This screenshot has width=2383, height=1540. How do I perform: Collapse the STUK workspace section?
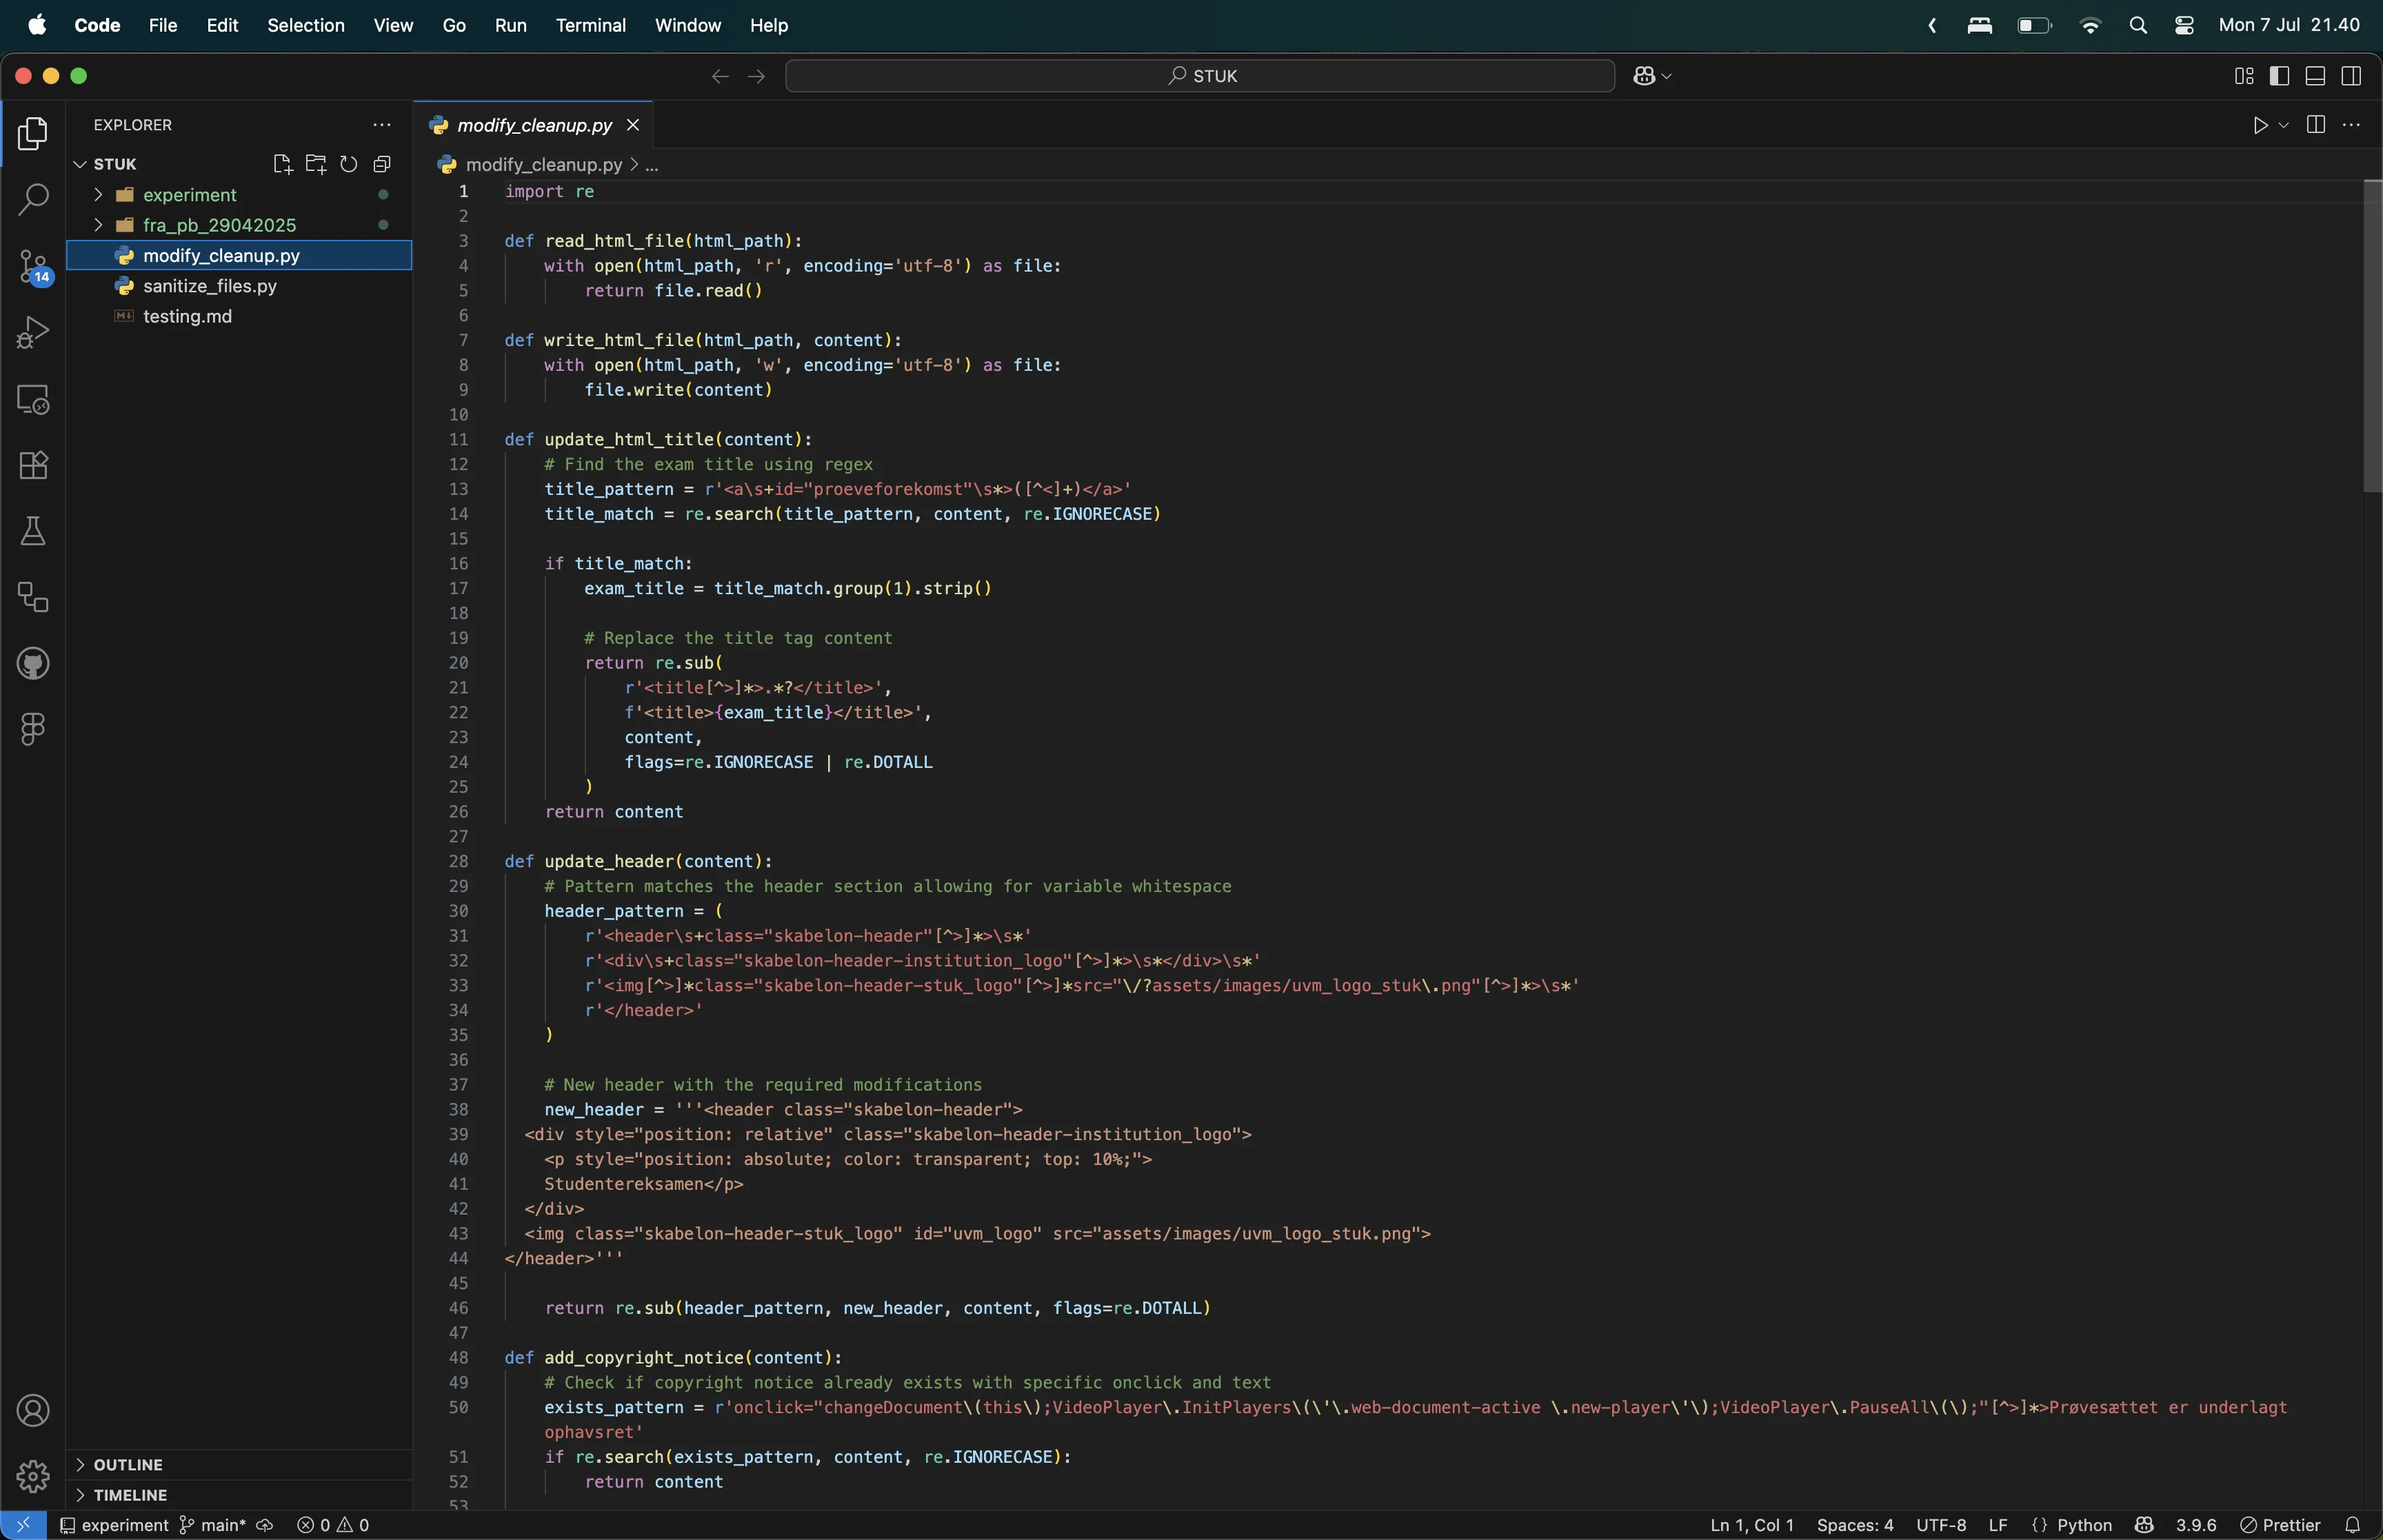(x=81, y=164)
